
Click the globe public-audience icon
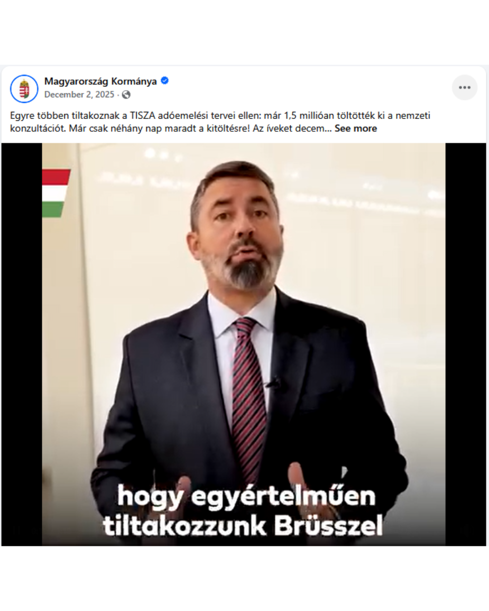pos(126,95)
